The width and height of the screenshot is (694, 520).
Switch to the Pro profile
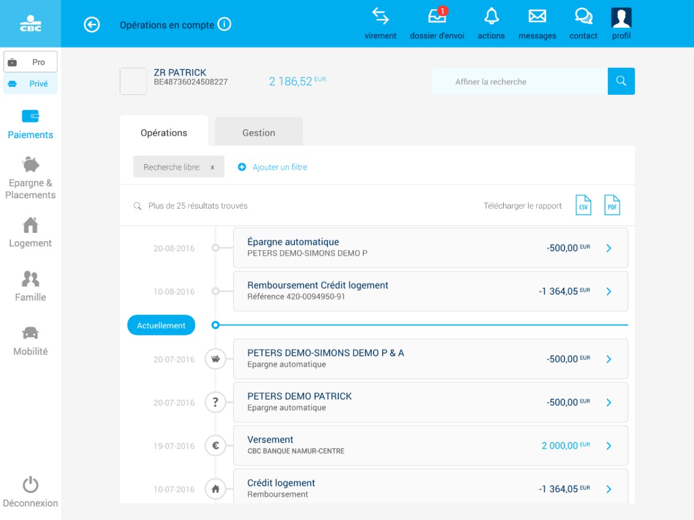[31, 62]
